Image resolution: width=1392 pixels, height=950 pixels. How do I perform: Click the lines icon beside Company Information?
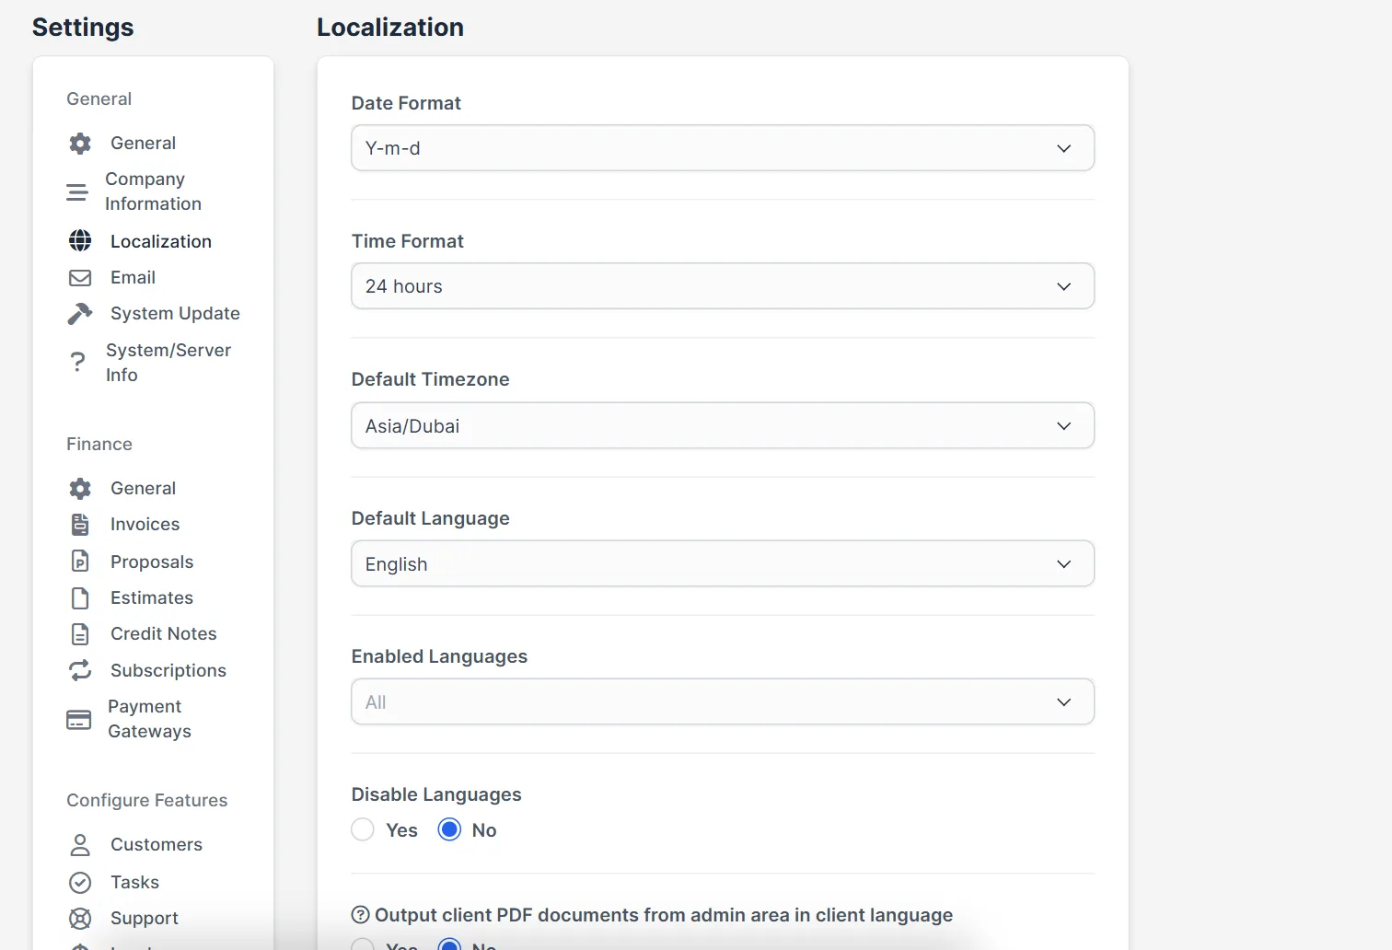tap(77, 192)
